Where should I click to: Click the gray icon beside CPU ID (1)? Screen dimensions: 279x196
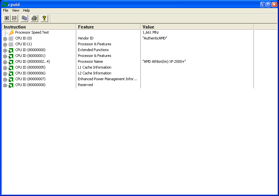click(11, 44)
